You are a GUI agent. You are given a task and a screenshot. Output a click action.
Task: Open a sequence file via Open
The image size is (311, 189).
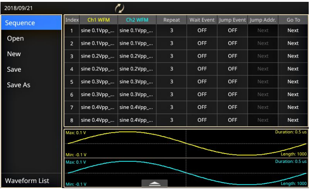click(31, 38)
